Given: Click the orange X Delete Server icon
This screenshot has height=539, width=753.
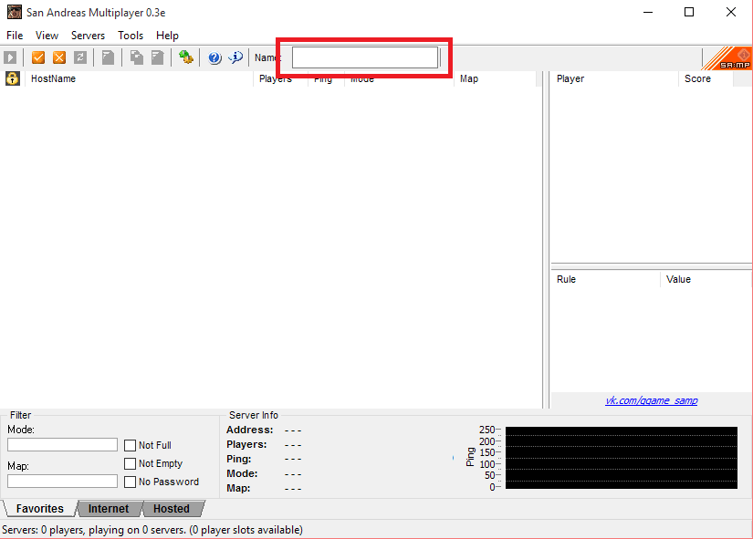Looking at the screenshot, I should 59,57.
